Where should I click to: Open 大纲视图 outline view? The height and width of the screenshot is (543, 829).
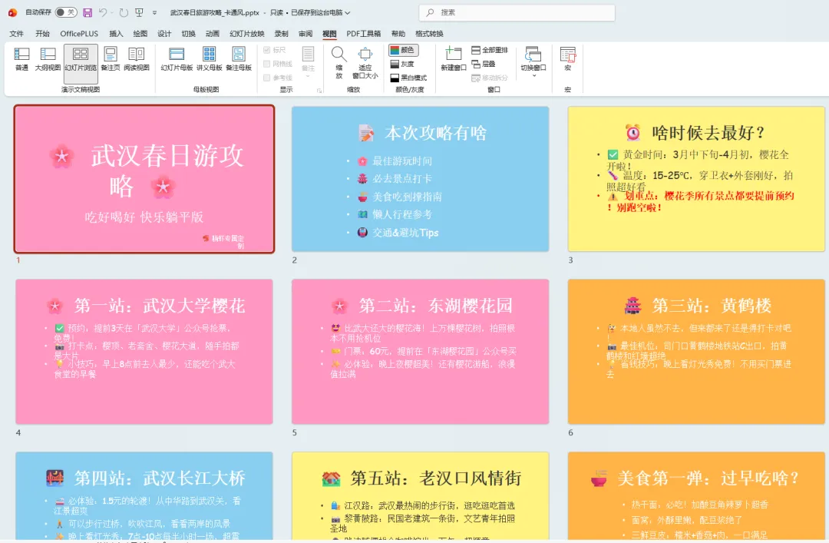[x=48, y=58]
